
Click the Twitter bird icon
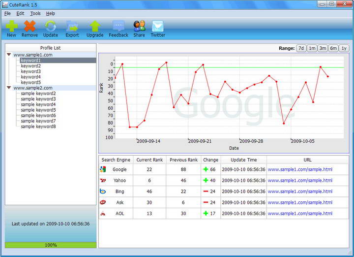click(x=158, y=26)
